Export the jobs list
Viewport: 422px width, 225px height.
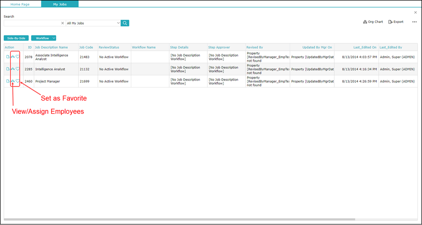click(x=396, y=22)
